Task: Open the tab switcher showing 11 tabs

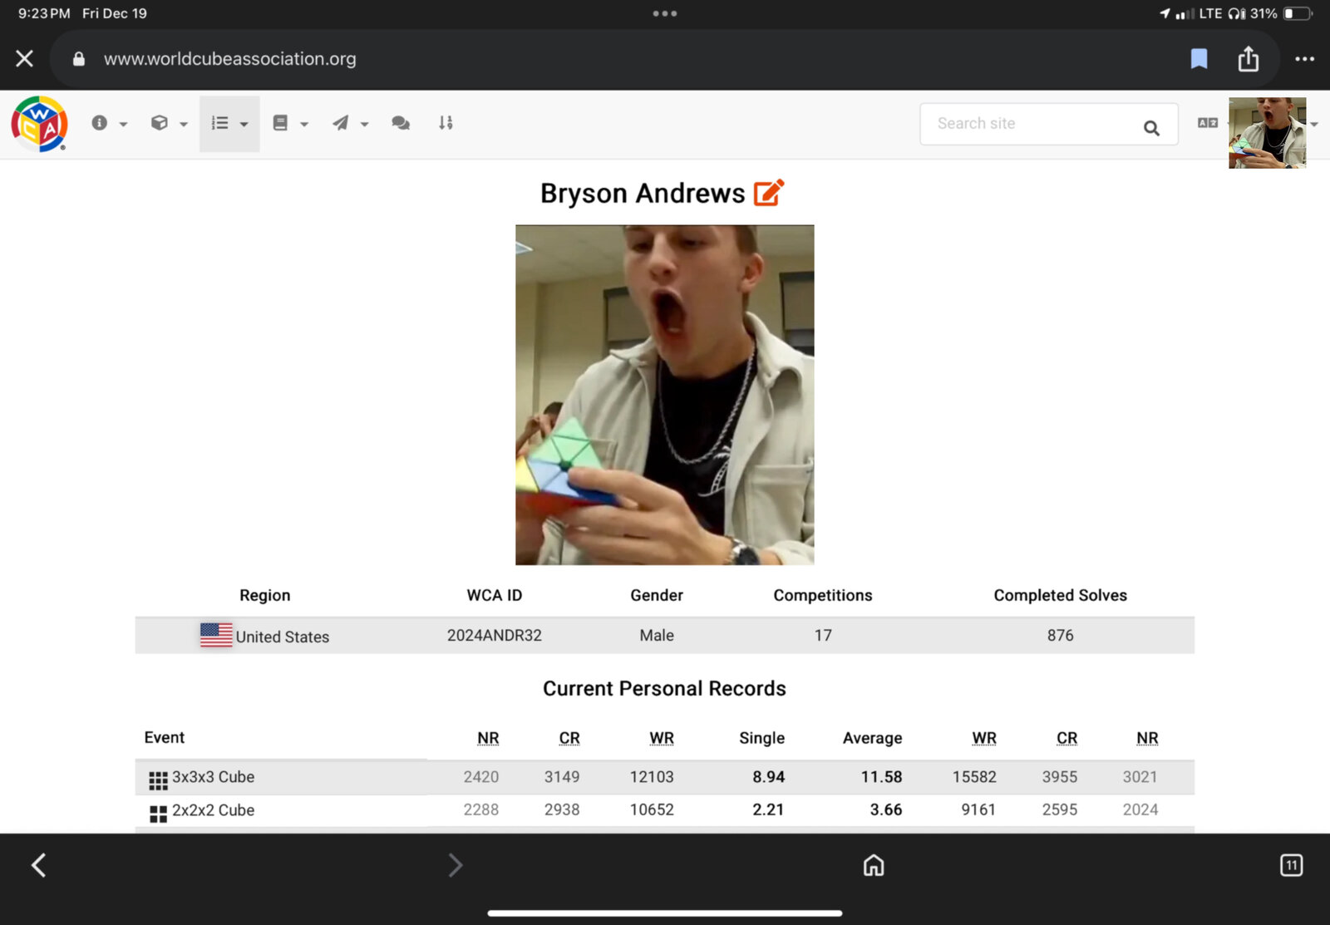Action: [1291, 865]
